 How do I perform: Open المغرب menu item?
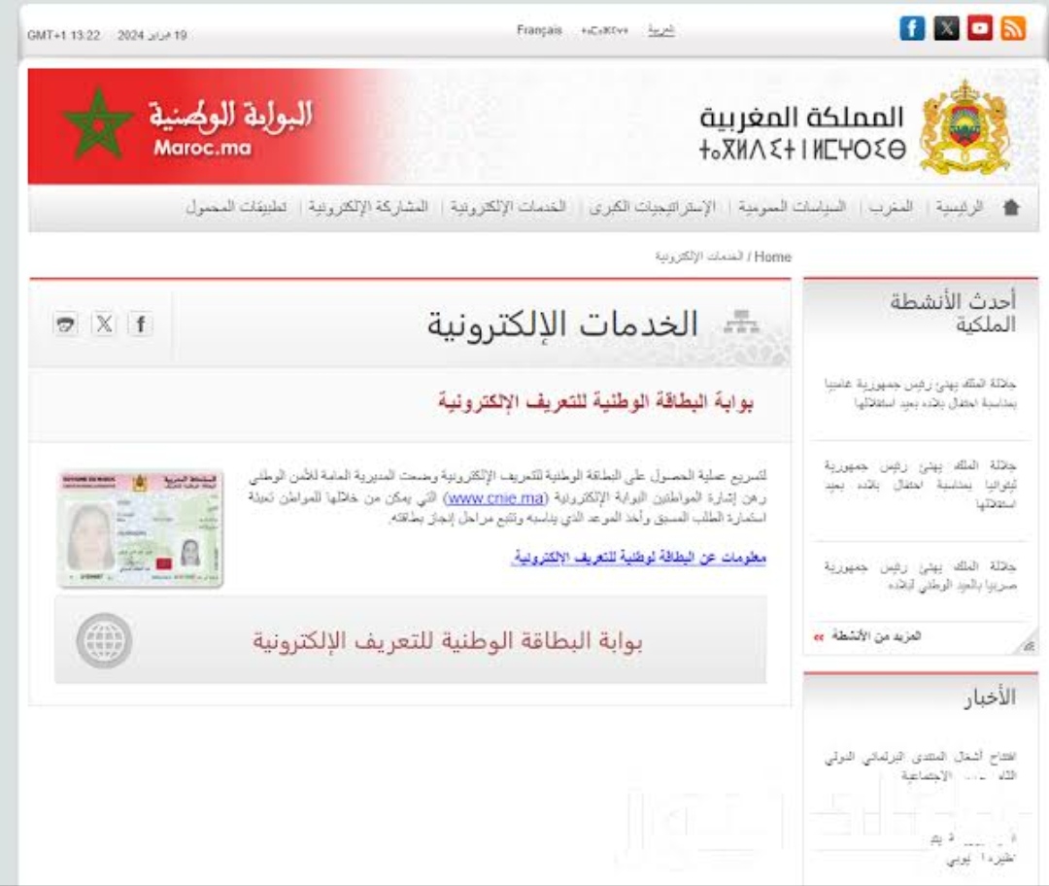click(891, 208)
